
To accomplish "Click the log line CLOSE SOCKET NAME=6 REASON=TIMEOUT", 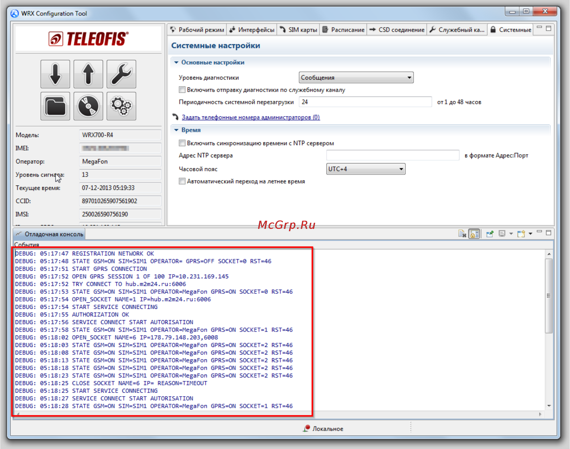I will 111,383.
